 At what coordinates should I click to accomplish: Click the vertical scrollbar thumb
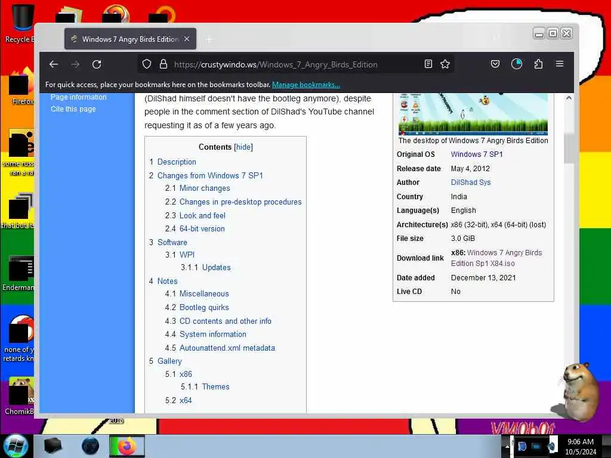point(569,148)
